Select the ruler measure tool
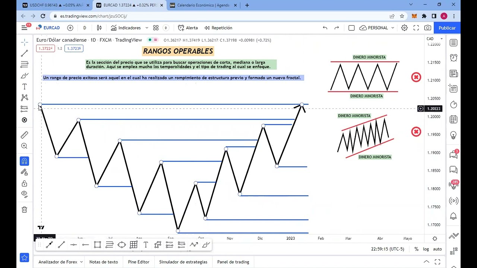The height and width of the screenshot is (268, 477). 25,135
